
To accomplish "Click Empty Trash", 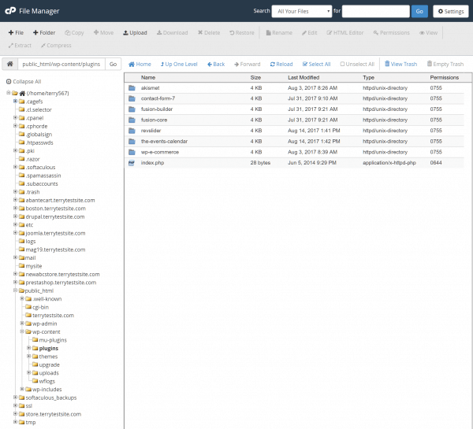I will 445,64.
